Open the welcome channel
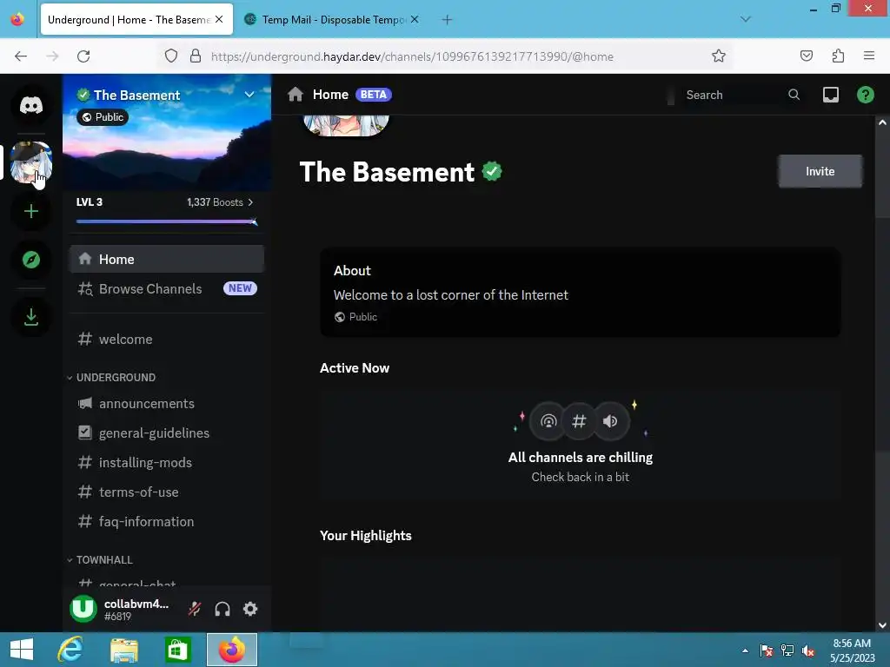The height and width of the screenshot is (667, 890). coord(166,340)
